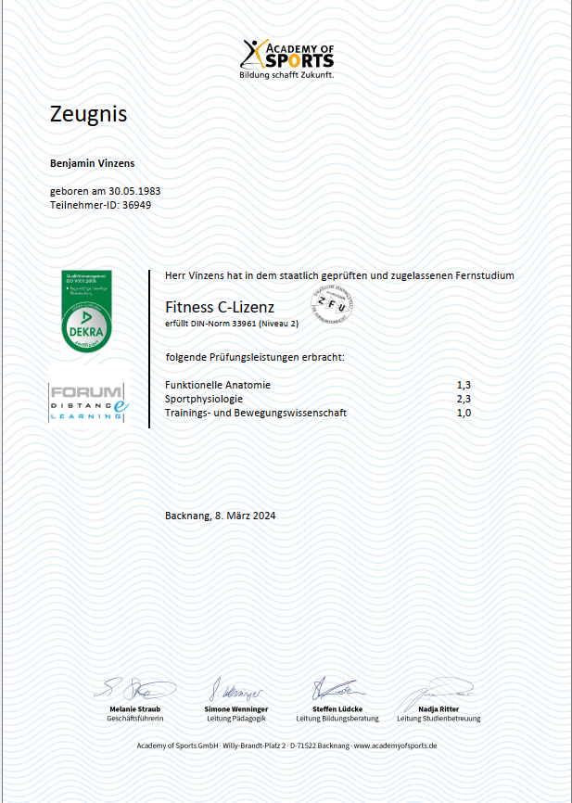Click the date Backnang, 8. März 2024

pyautogui.click(x=220, y=516)
